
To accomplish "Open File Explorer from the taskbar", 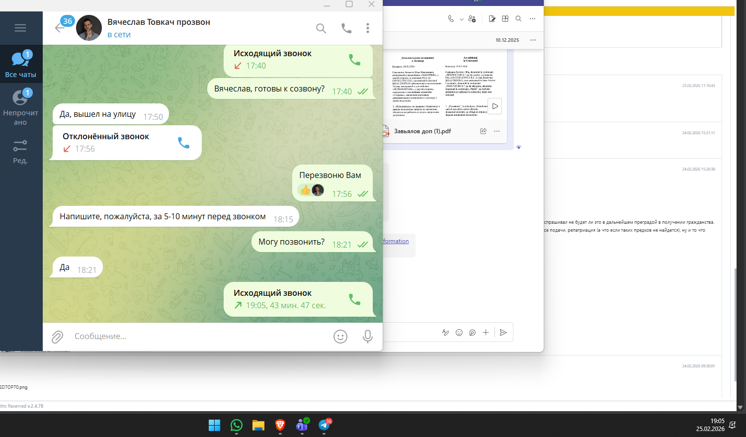I will click(x=258, y=426).
